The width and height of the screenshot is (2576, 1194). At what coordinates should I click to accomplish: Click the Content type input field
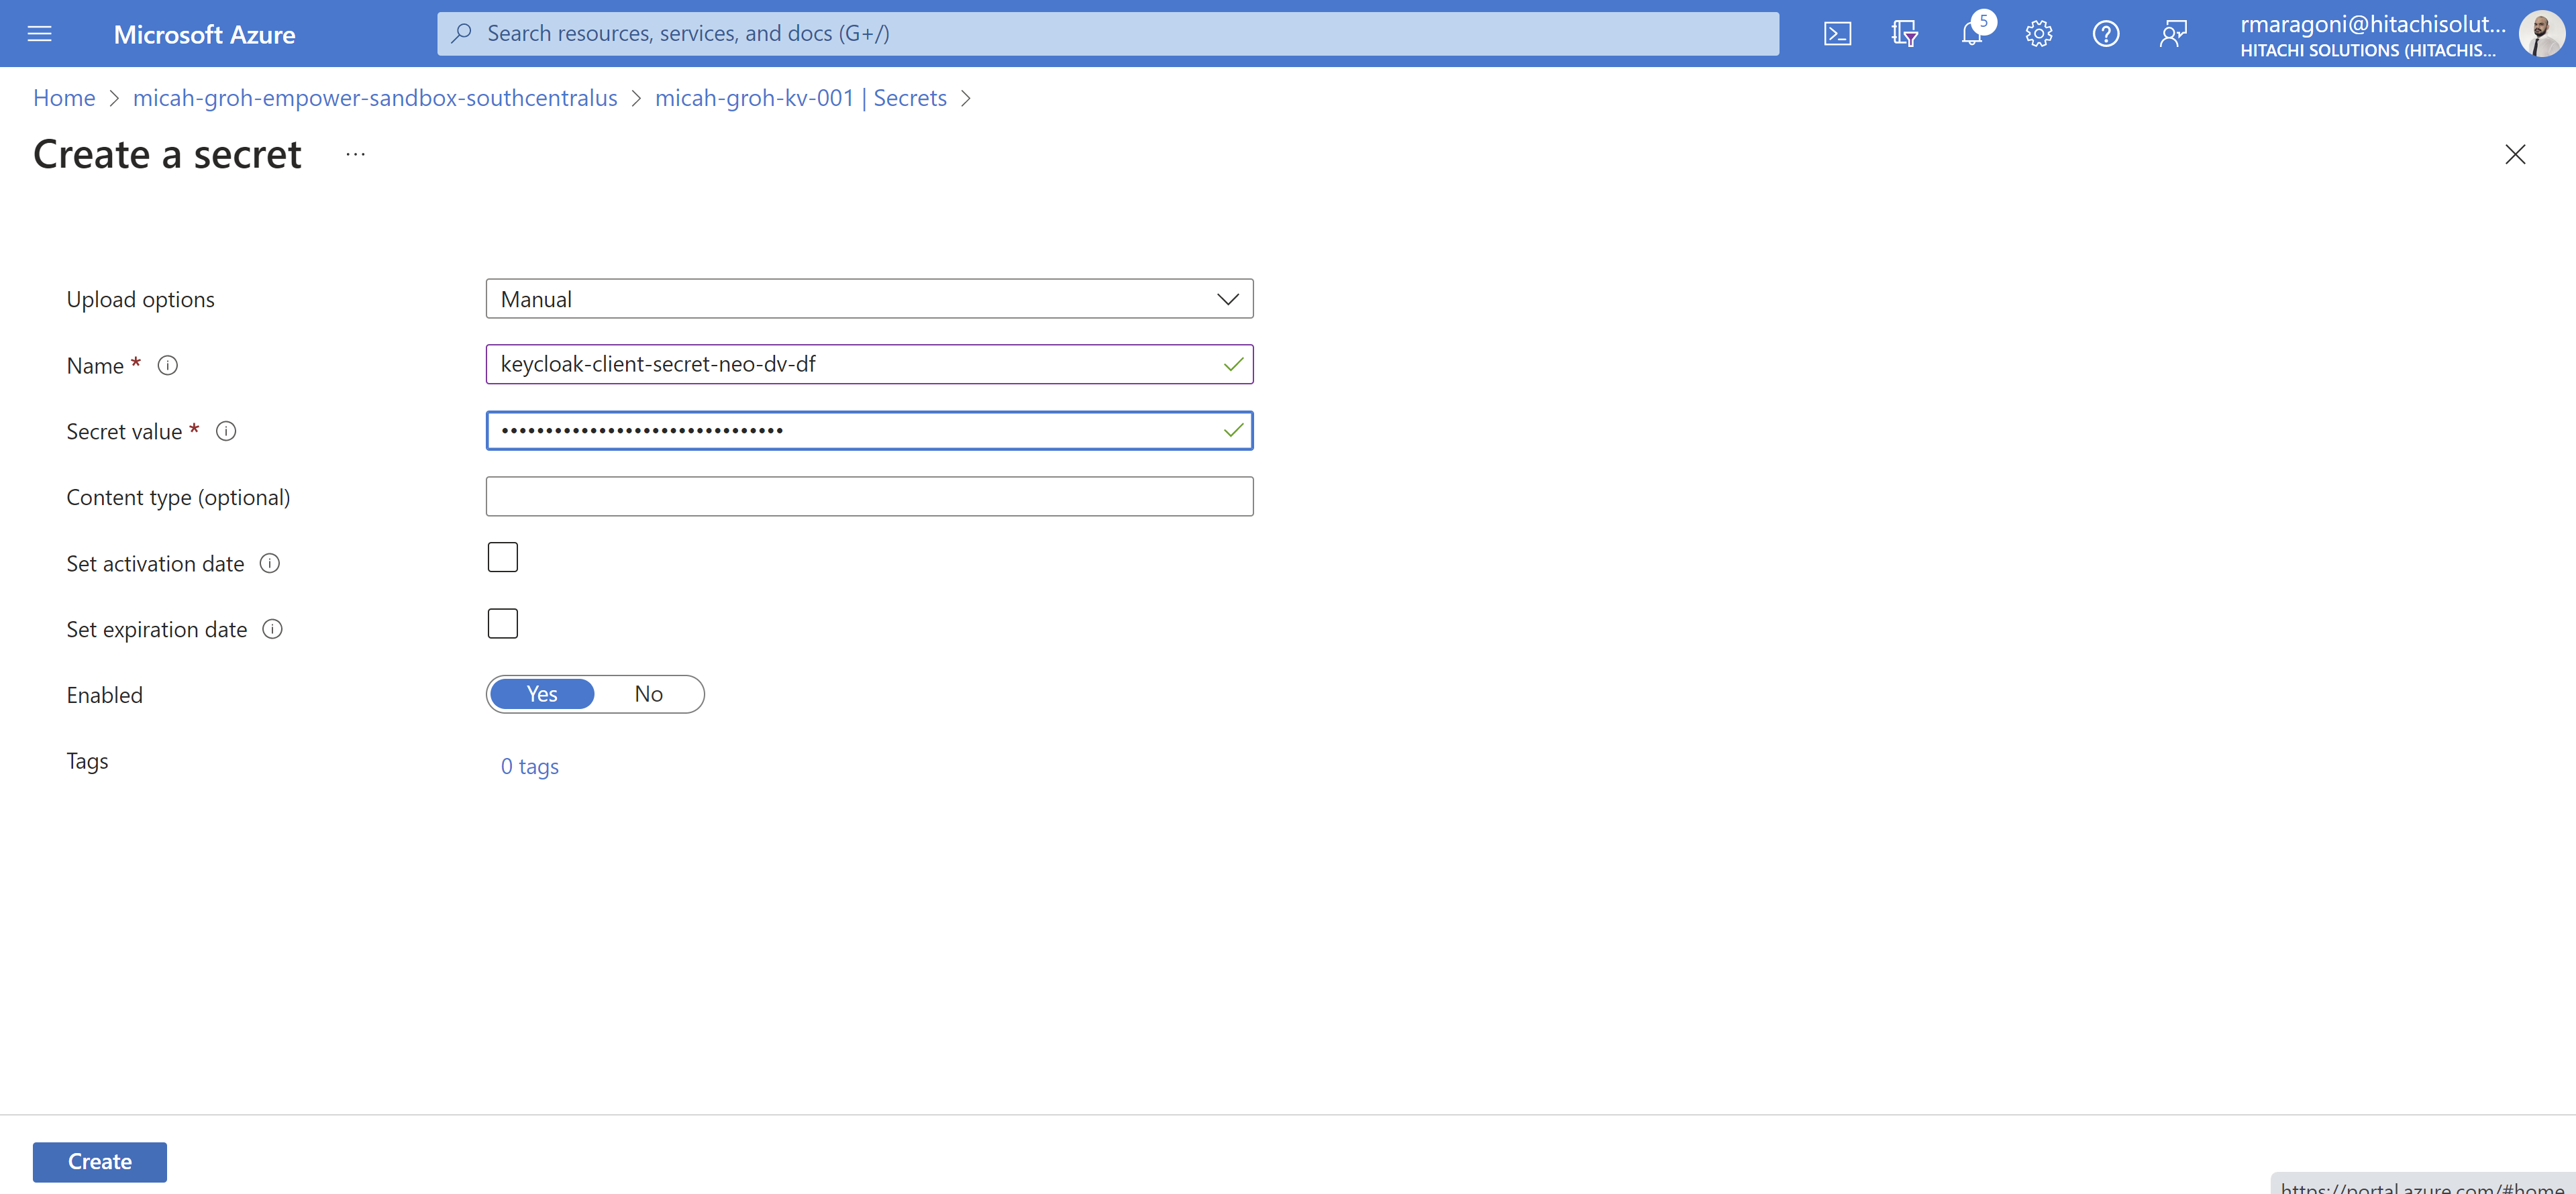(x=869, y=497)
